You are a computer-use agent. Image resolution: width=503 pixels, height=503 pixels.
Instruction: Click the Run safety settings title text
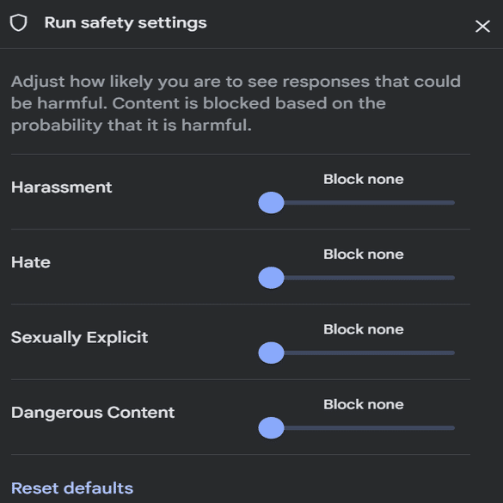tap(126, 23)
